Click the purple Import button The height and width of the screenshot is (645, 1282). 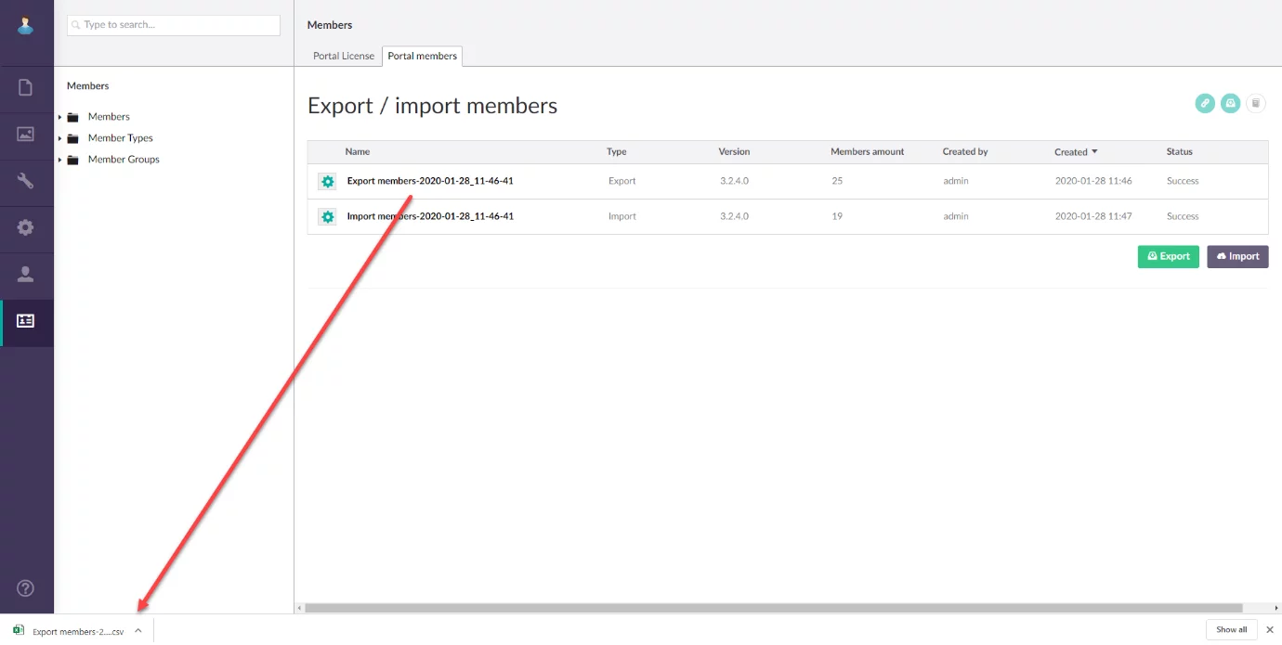1237,256
